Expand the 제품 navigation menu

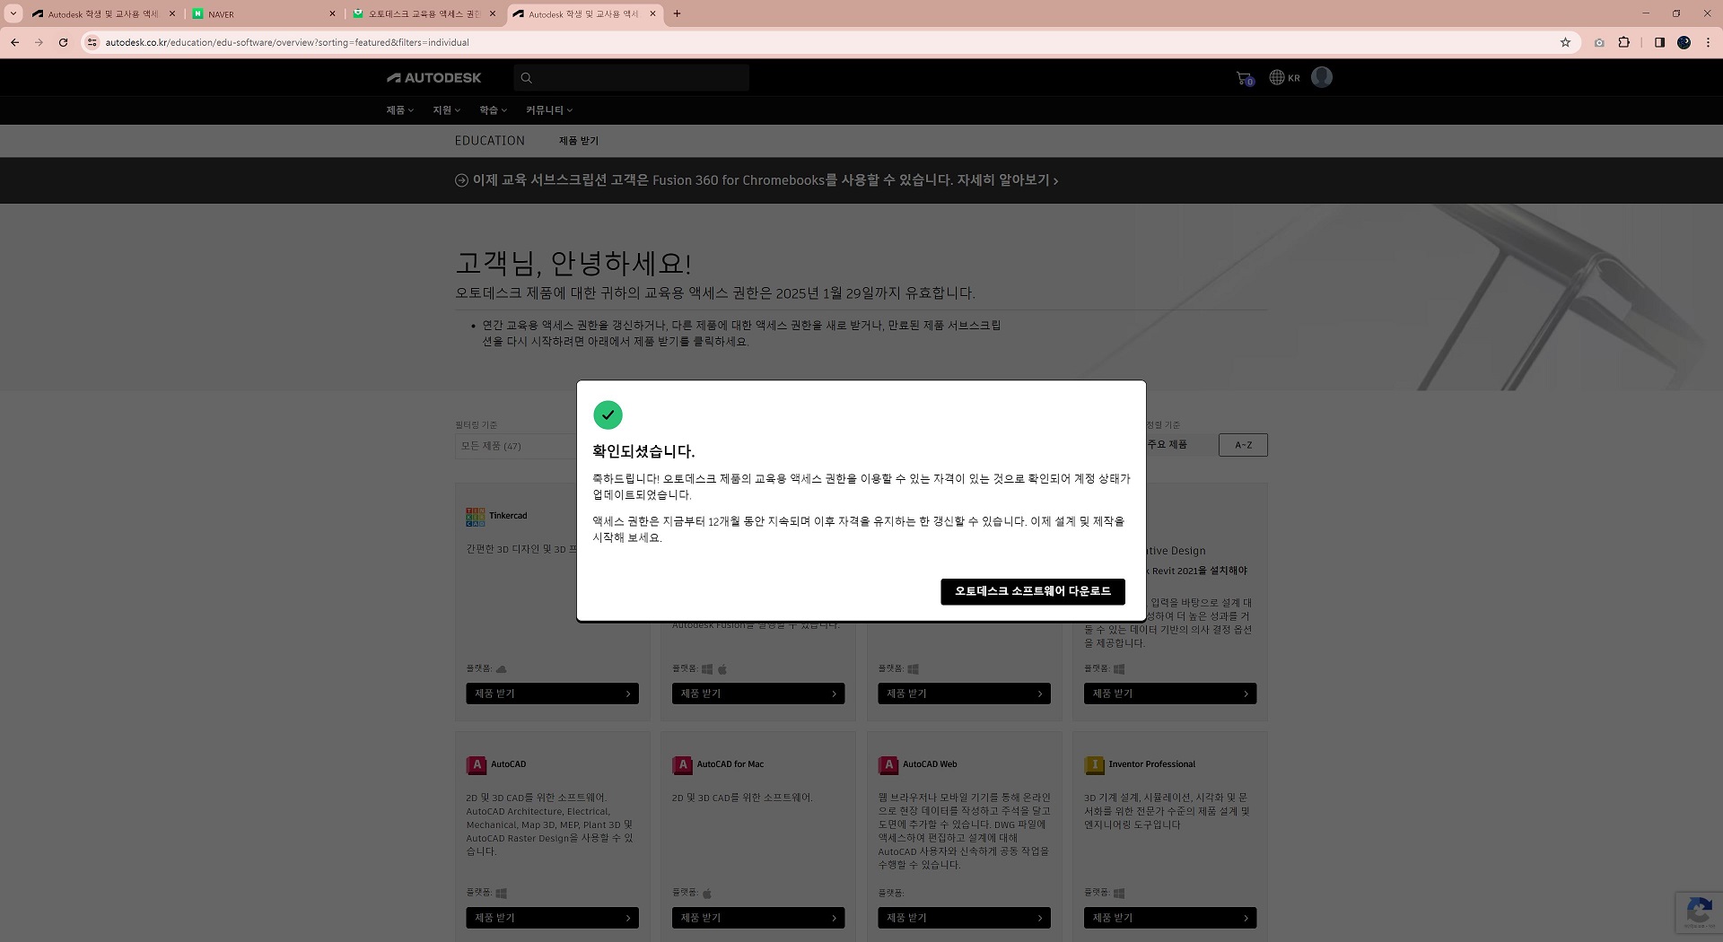point(400,110)
